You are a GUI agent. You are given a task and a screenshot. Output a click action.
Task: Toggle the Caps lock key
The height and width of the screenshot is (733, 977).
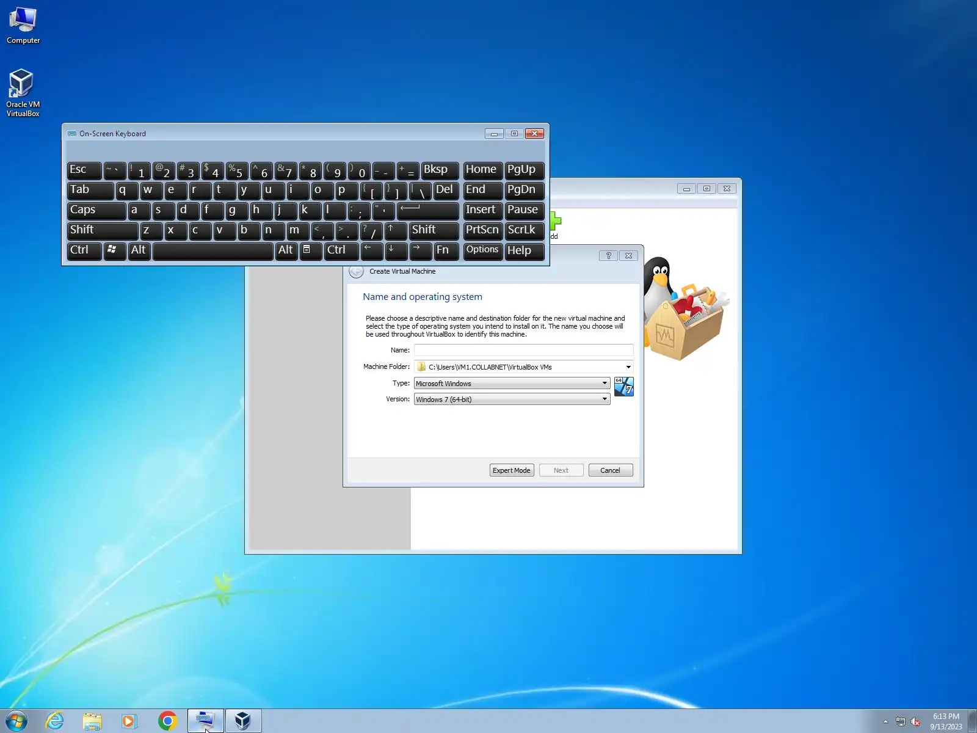tap(97, 210)
